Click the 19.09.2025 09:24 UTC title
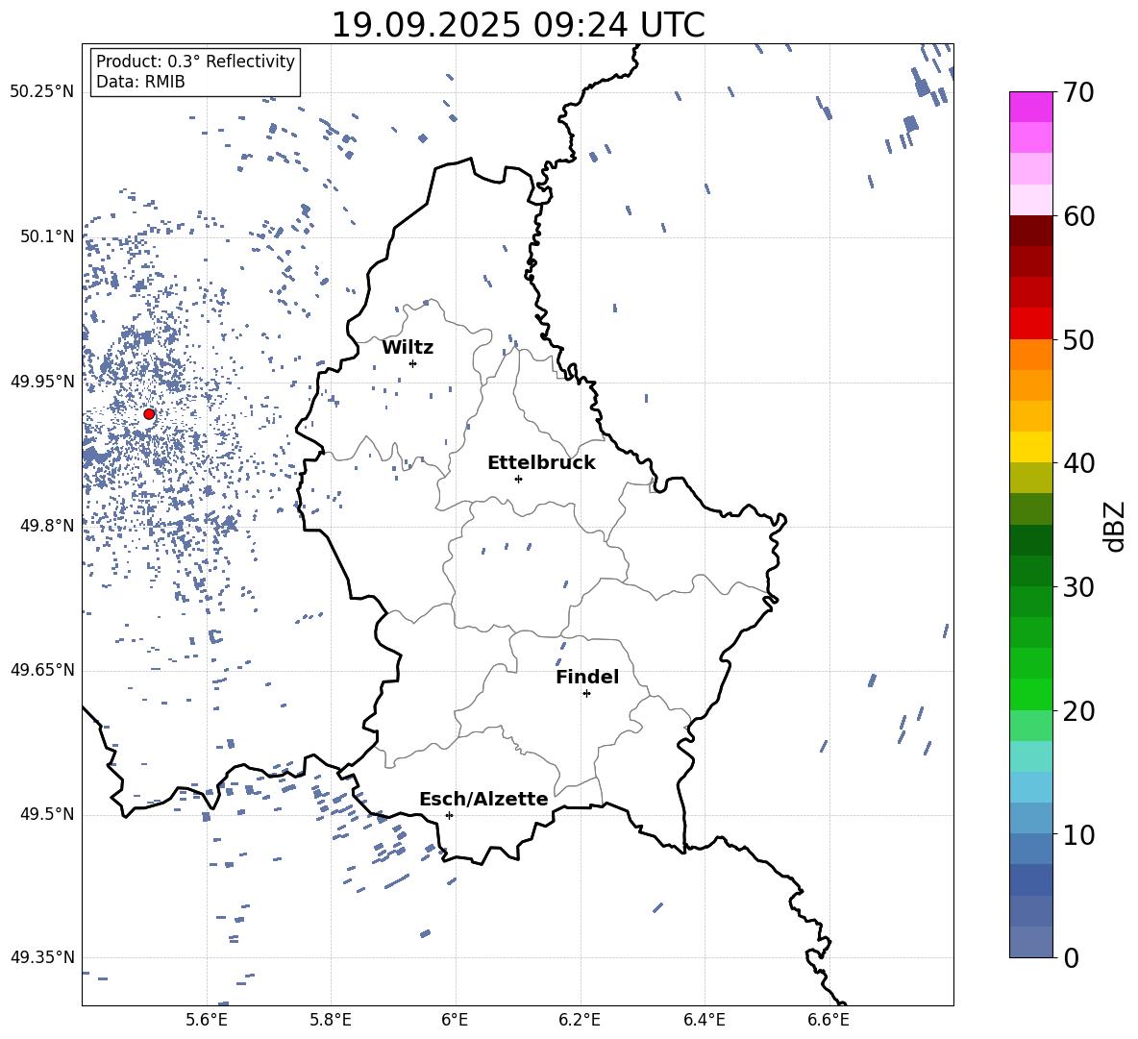This screenshot has width=1138, height=1039. pos(518,25)
